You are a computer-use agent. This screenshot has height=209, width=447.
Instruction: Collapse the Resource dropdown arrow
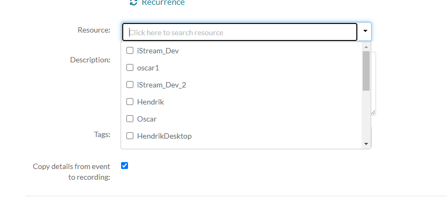tap(365, 31)
